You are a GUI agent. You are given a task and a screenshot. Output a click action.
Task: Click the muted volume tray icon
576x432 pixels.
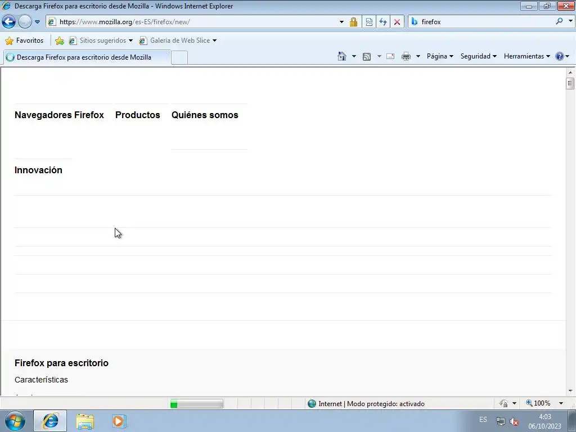coord(514,422)
